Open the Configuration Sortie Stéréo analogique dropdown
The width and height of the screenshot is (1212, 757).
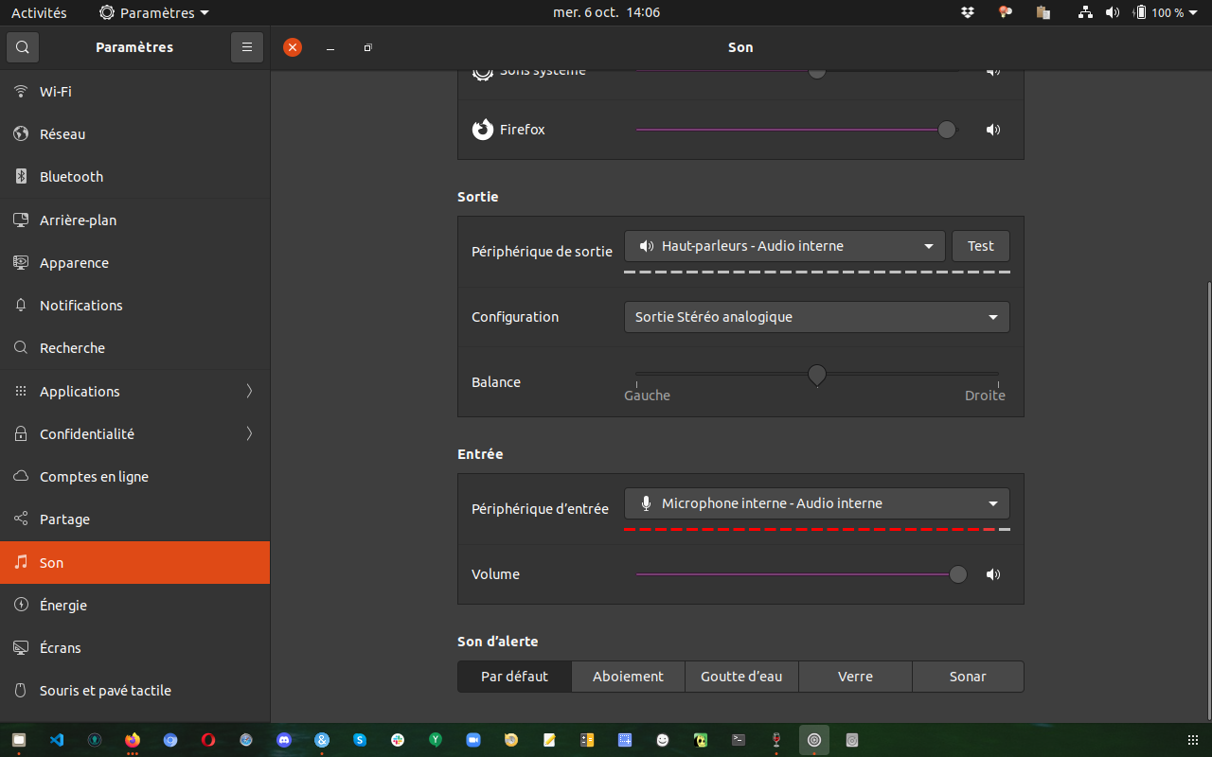817,317
